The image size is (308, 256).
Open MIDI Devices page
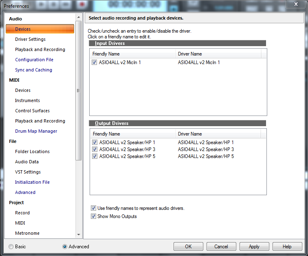pos(23,90)
